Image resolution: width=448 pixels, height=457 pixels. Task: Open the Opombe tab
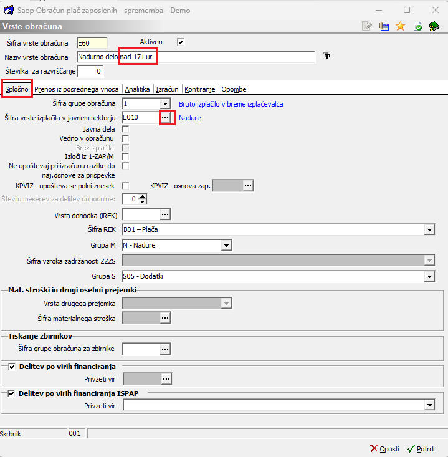(234, 89)
